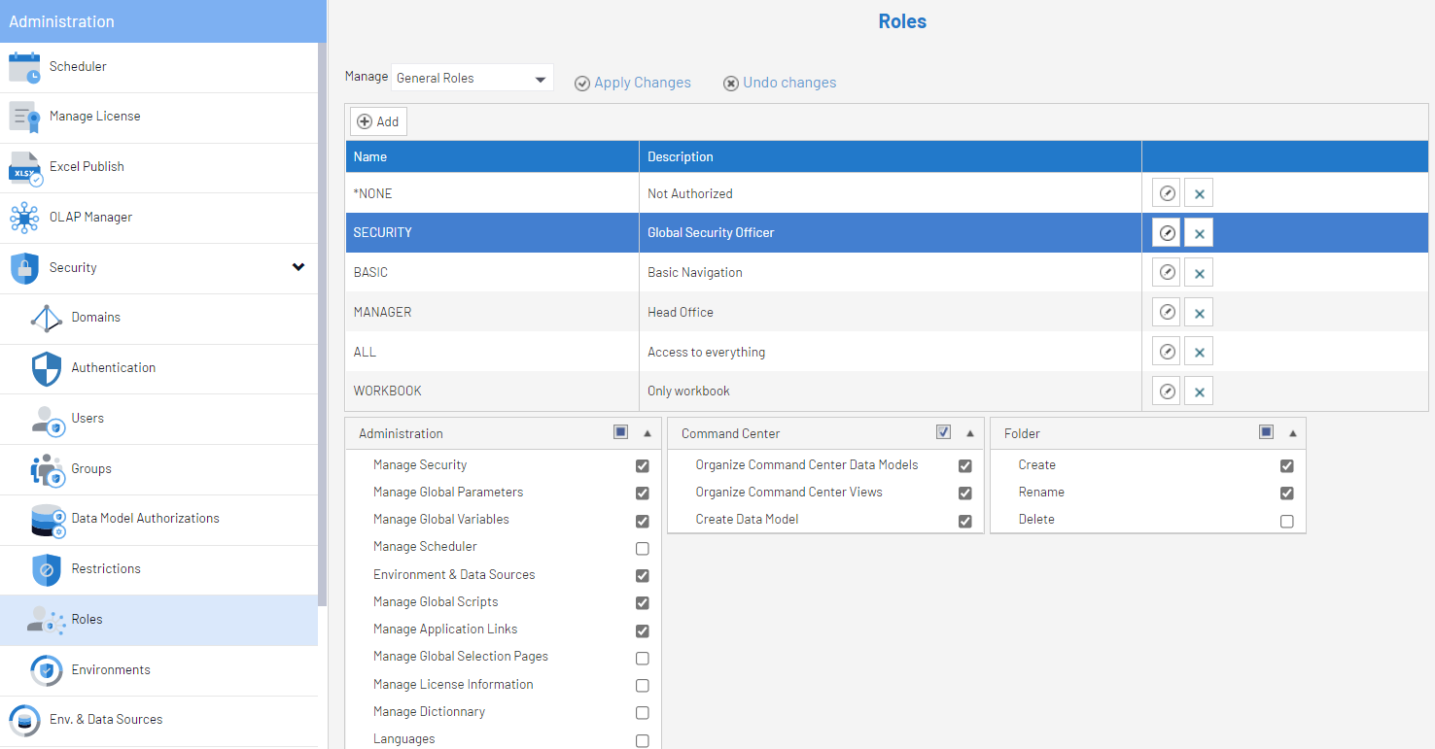Enable the Manage Scheduler checkbox

[642, 548]
